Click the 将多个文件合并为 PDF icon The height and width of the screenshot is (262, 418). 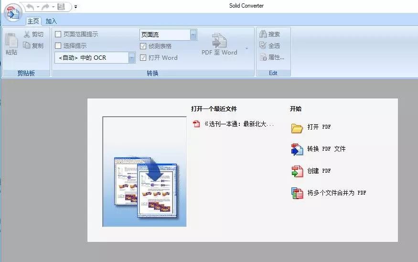pos(297,193)
